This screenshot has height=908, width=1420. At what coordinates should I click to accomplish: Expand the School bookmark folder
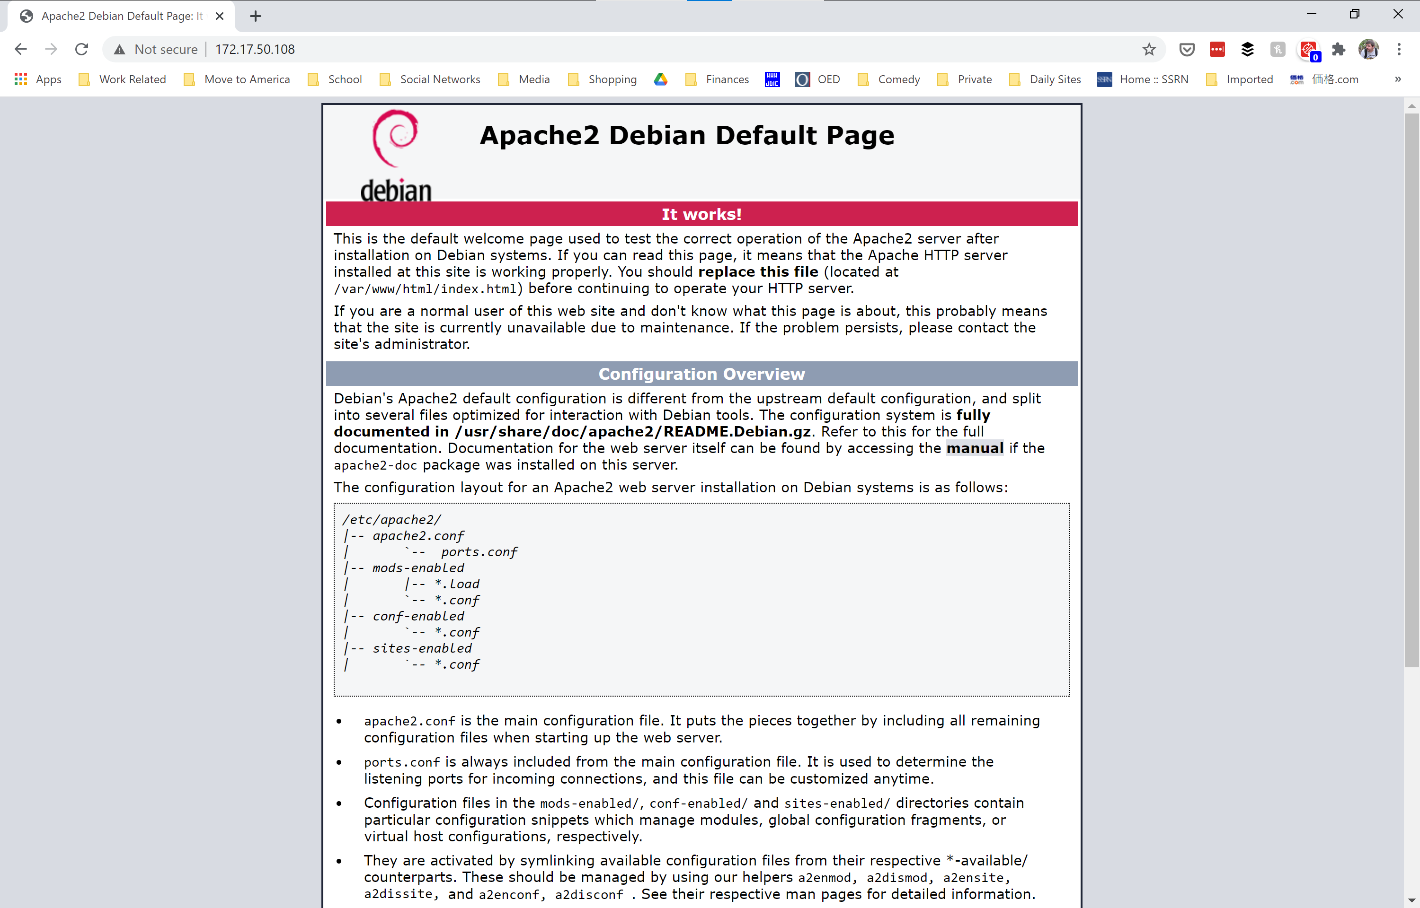335,79
